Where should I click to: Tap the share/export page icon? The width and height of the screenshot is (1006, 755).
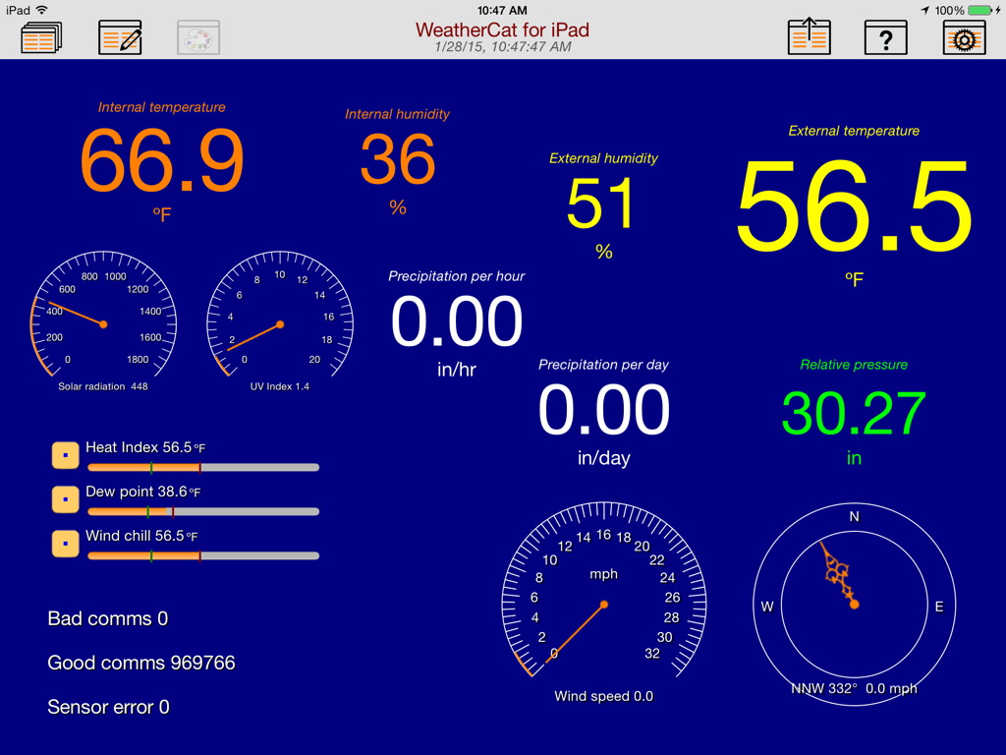[810, 37]
